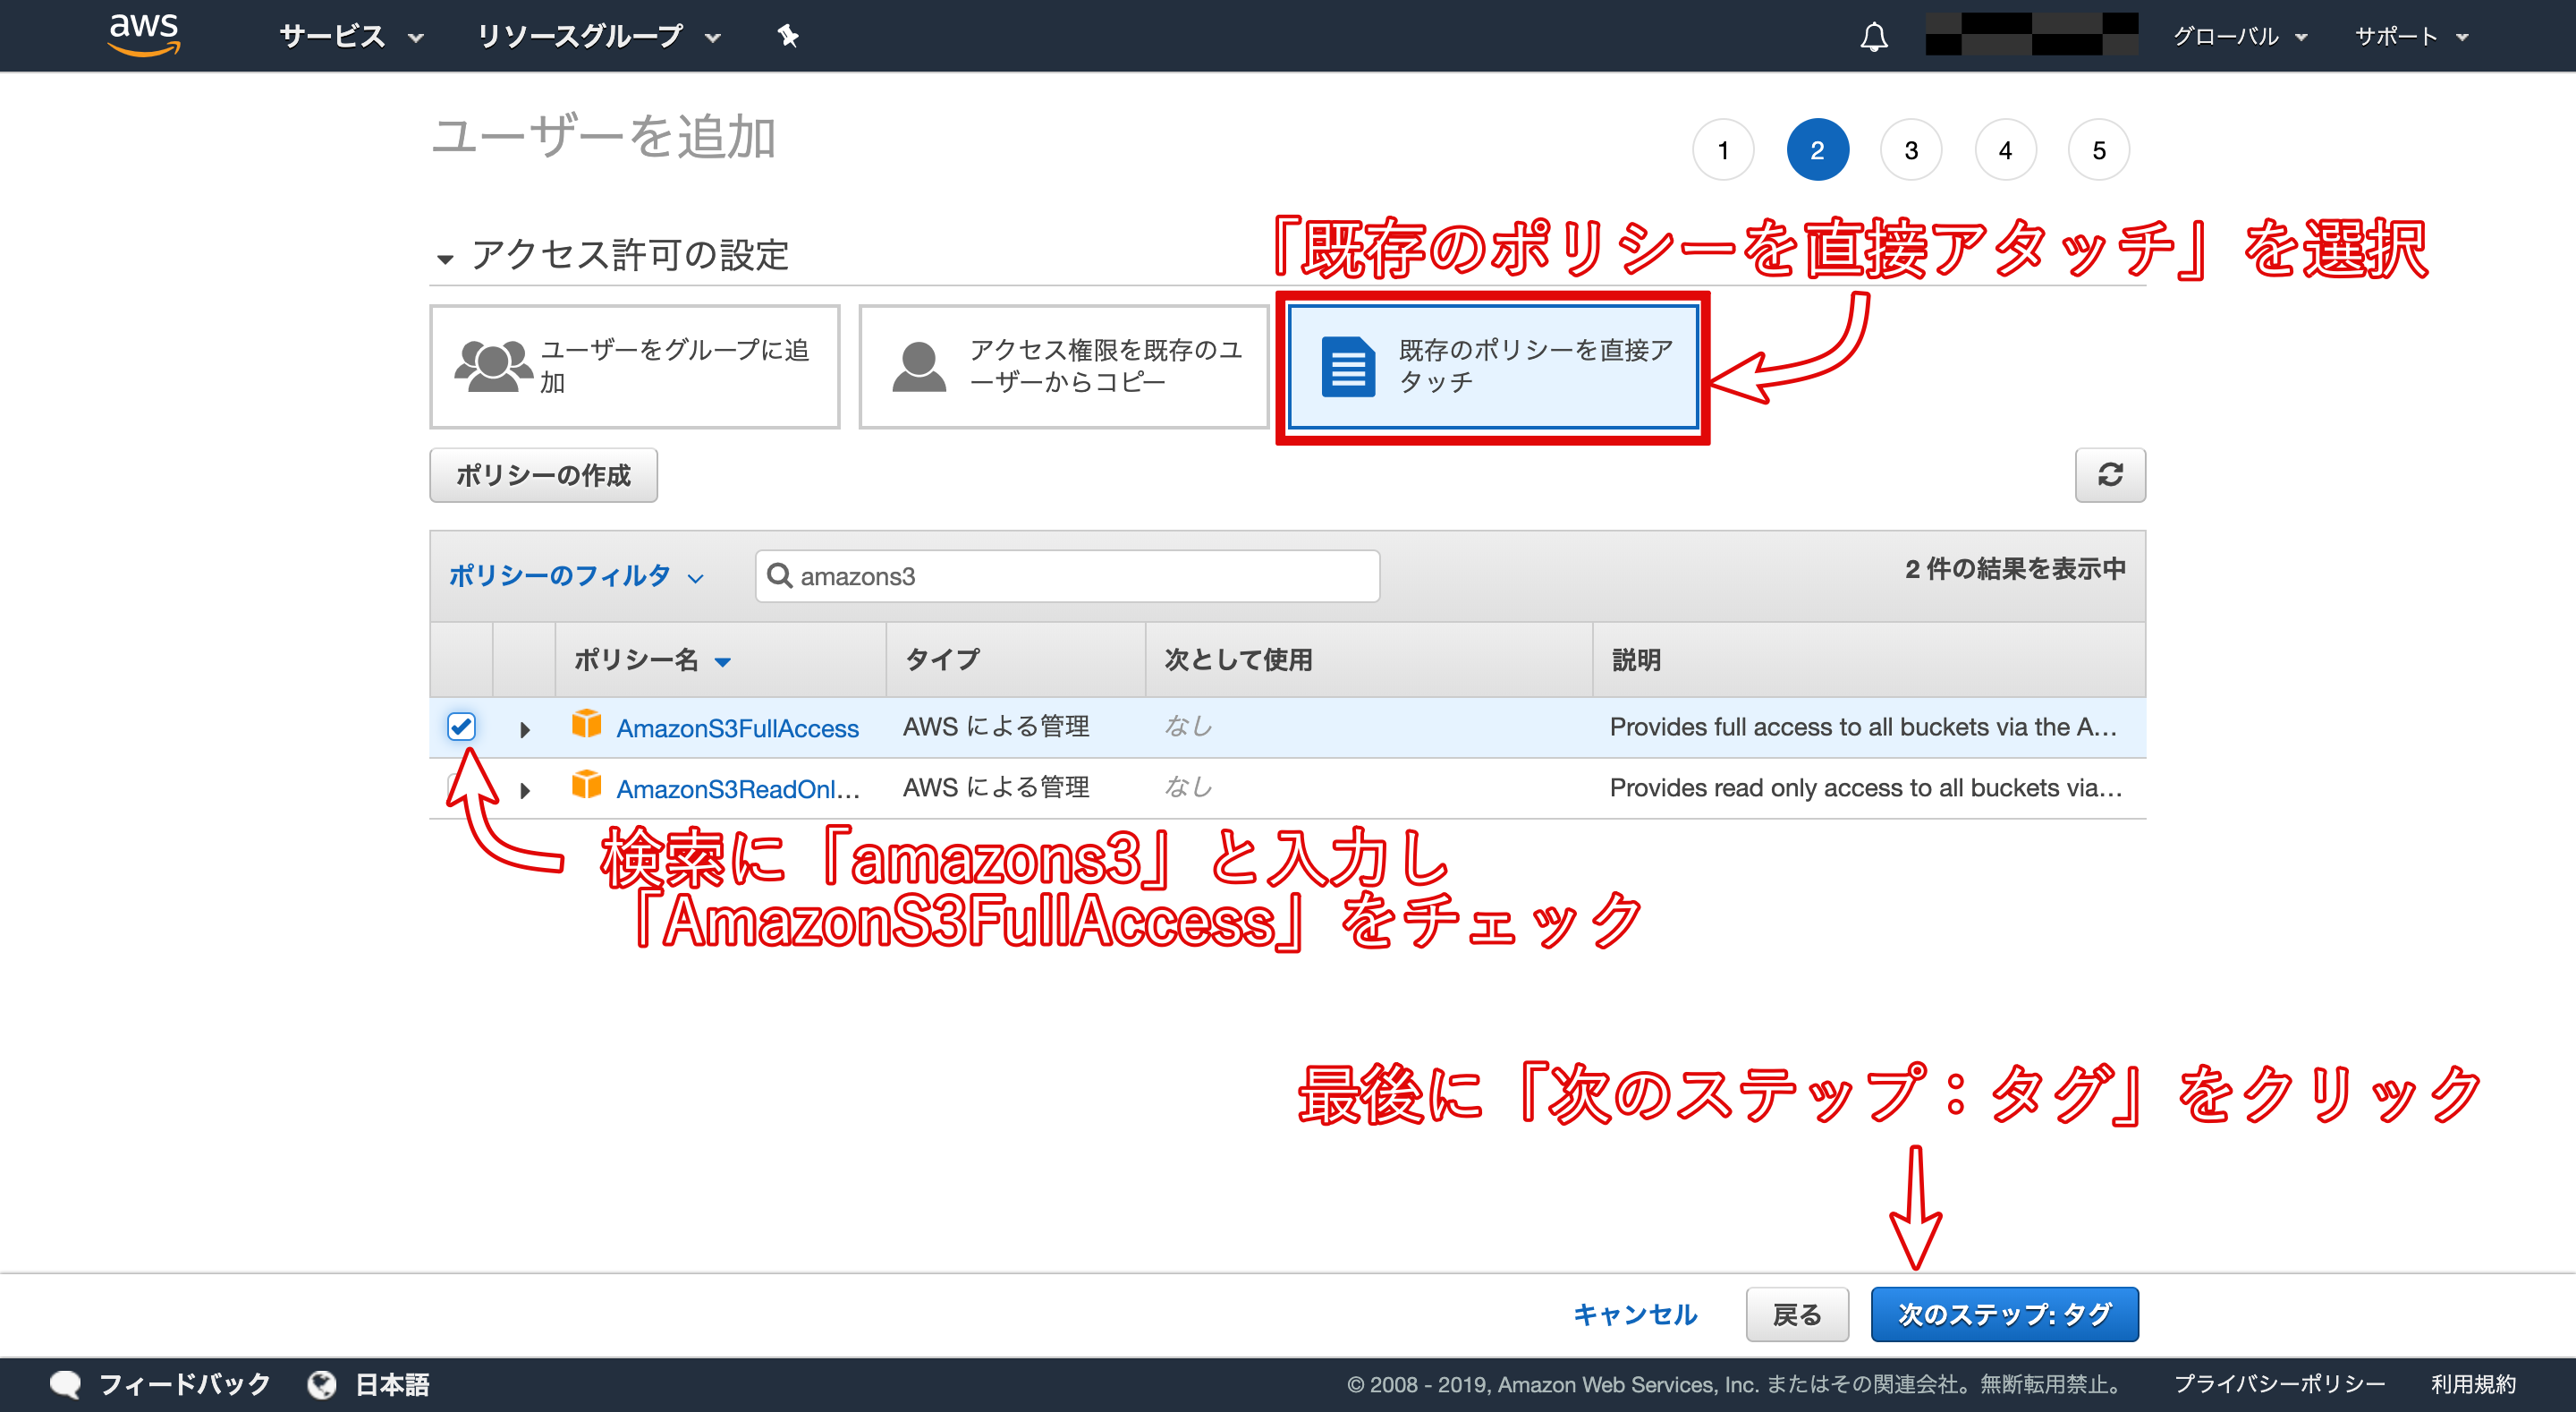
Task: Click the orange box icon beside AmazonS3FullAccess
Action: [x=586, y=725]
